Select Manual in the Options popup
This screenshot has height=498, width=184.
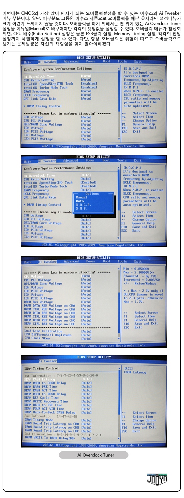[x=82, y=198]
